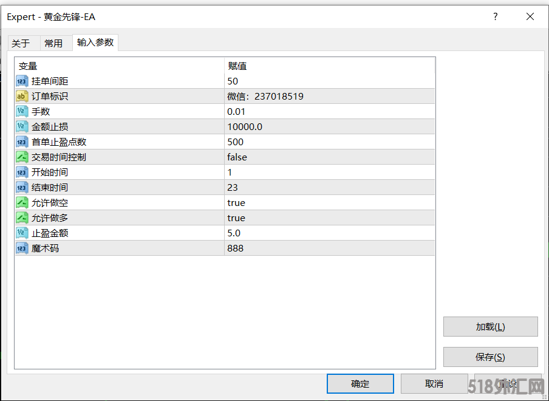Select the 挂单间距 value field 50
The image size is (549, 401).
[233, 81]
